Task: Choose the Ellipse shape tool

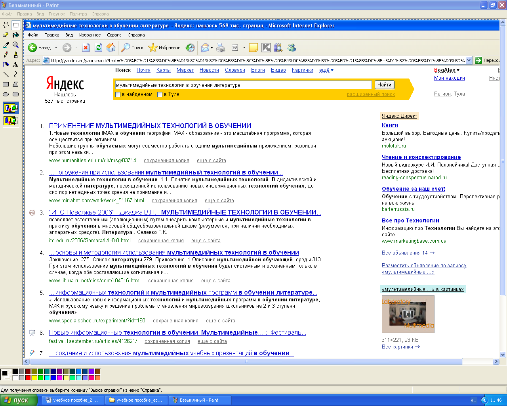Action: (x=6, y=94)
